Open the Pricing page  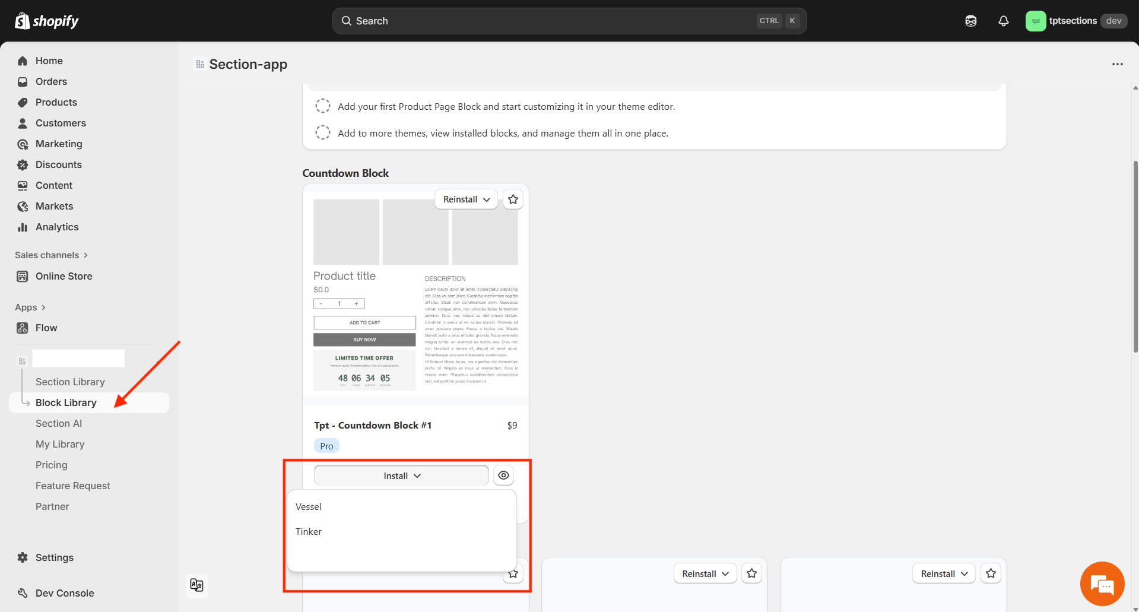[52, 465]
